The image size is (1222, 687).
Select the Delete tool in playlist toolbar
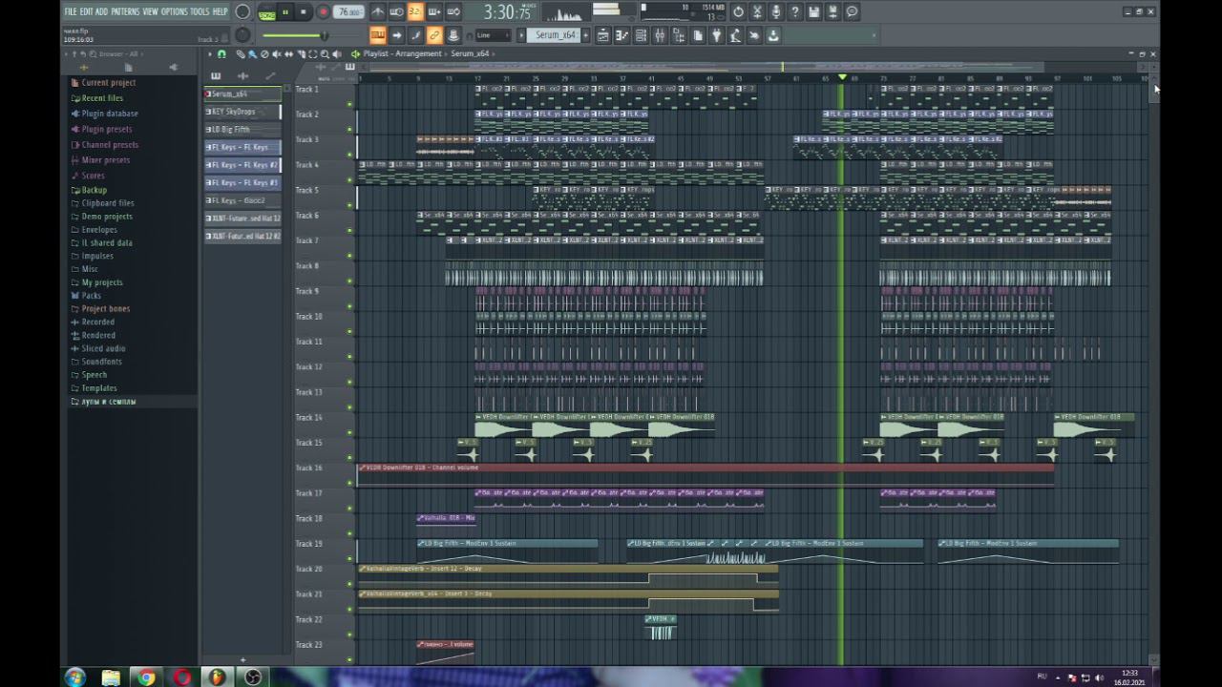click(264, 53)
